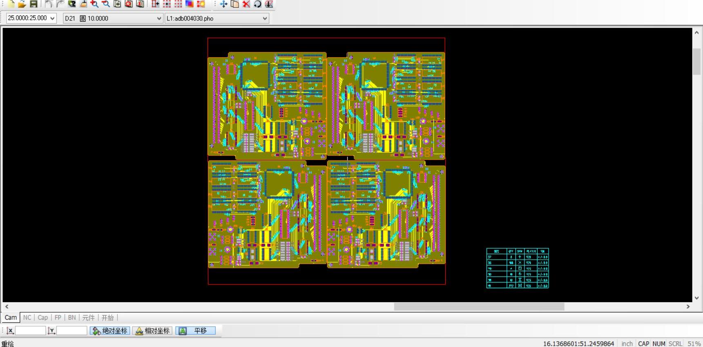This screenshot has width=703, height=347.
Task: Toggle the 平移 pan mode button
Action: click(196, 331)
